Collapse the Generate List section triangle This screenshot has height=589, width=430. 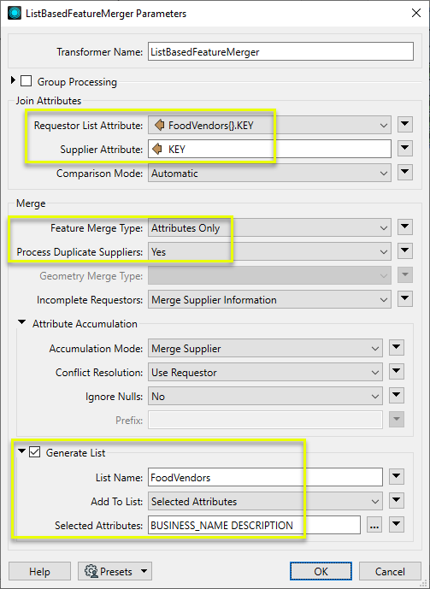(21, 451)
